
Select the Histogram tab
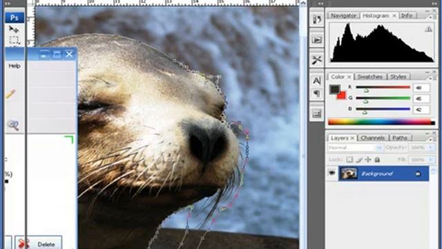tap(376, 15)
